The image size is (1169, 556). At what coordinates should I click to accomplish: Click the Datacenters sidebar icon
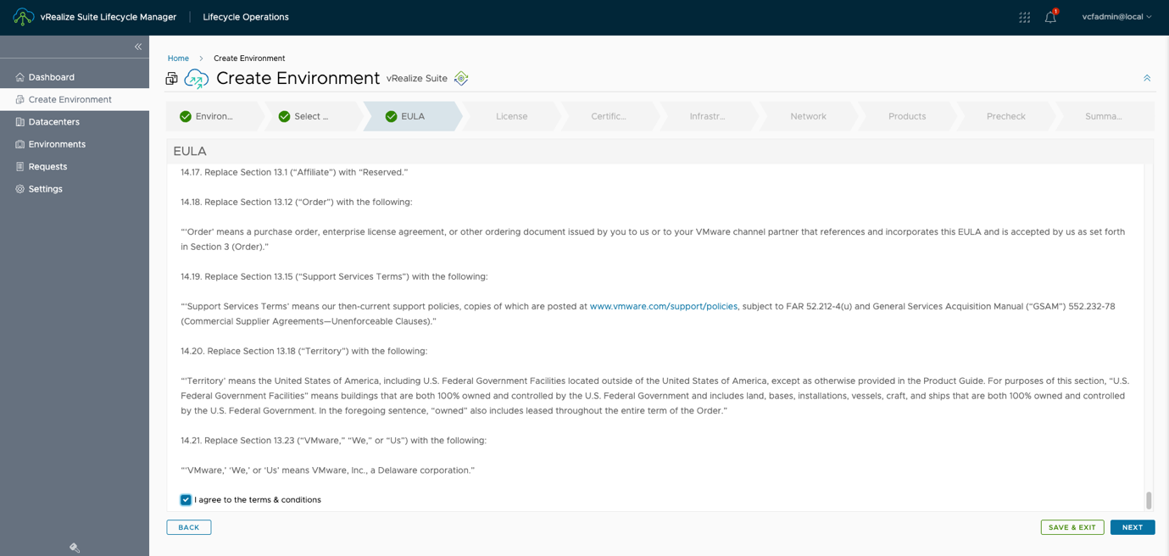point(20,122)
